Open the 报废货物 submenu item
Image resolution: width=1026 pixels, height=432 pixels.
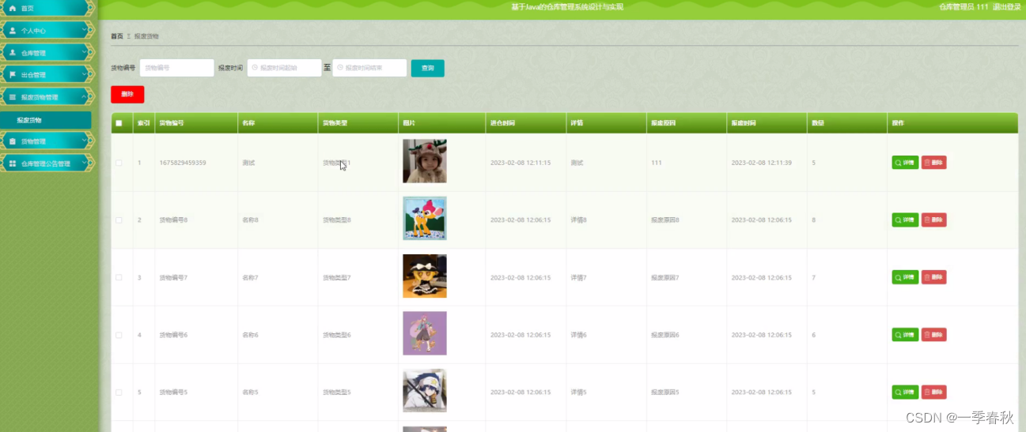pyautogui.click(x=46, y=120)
